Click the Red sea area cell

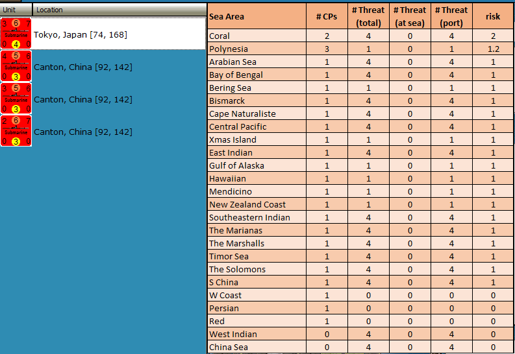coord(257,321)
